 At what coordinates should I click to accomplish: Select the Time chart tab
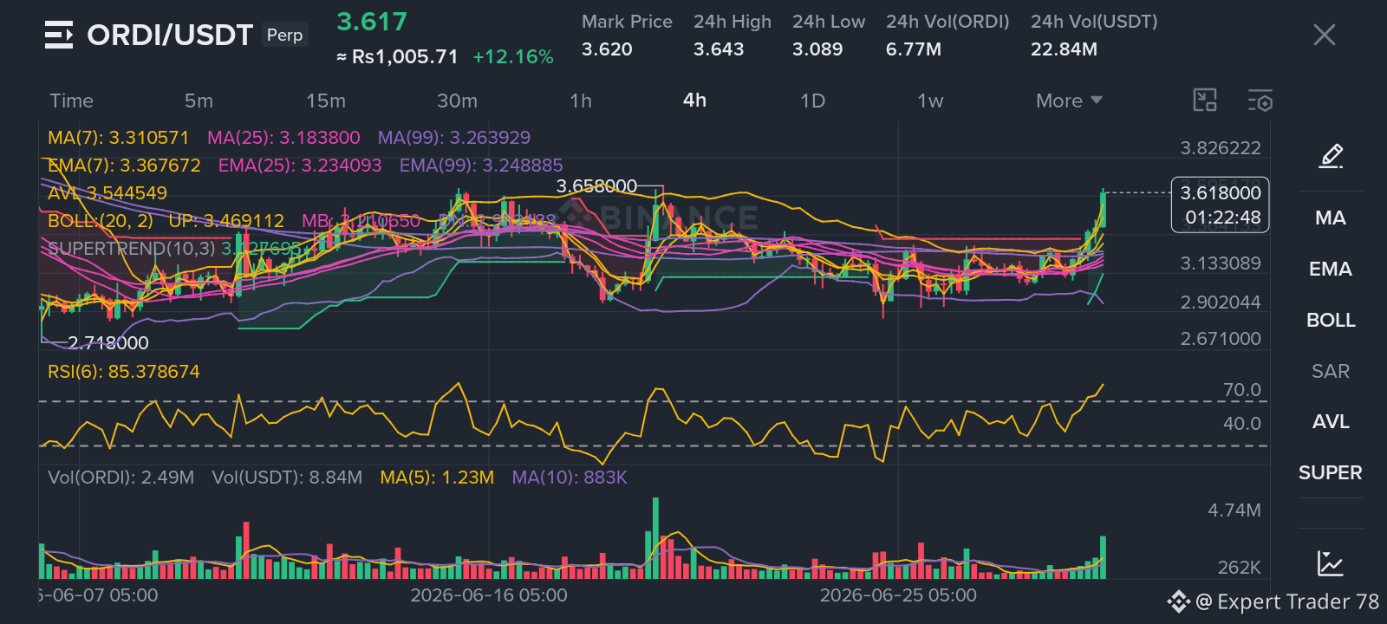71,101
